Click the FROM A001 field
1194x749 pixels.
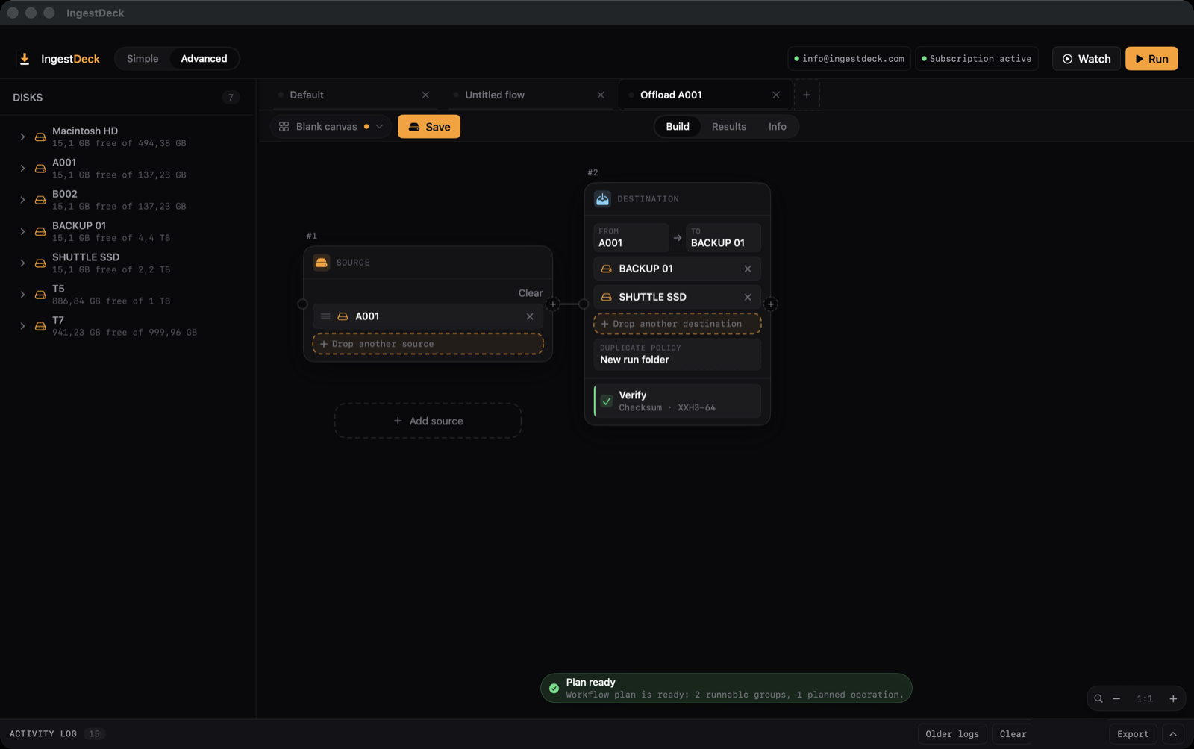(631, 238)
